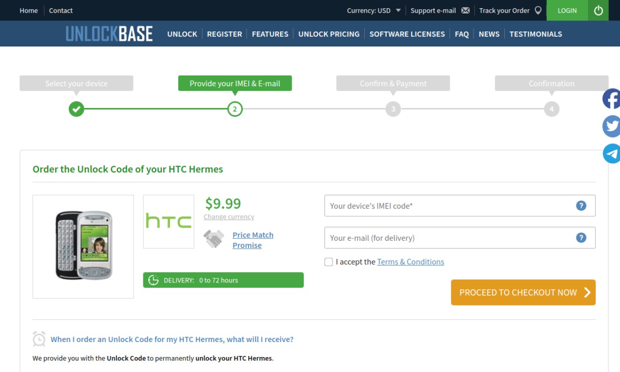The height and width of the screenshot is (372, 620).
Task: Open the Price Match Promise link
Action: pyautogui.click(x=253, y=240)
